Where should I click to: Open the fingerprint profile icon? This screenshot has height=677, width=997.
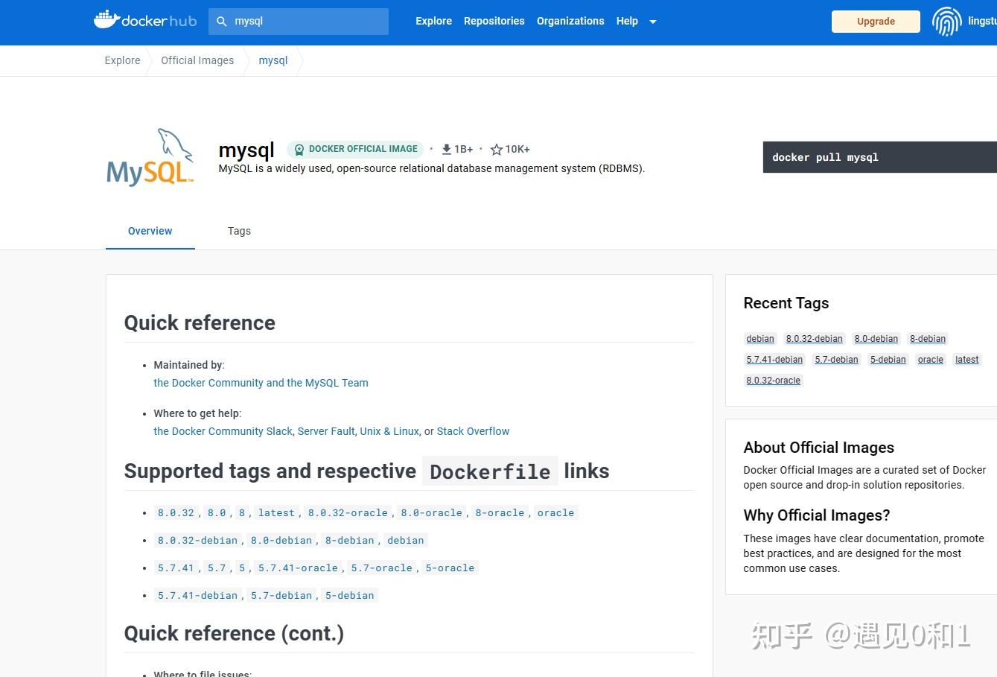click(946, 22)
